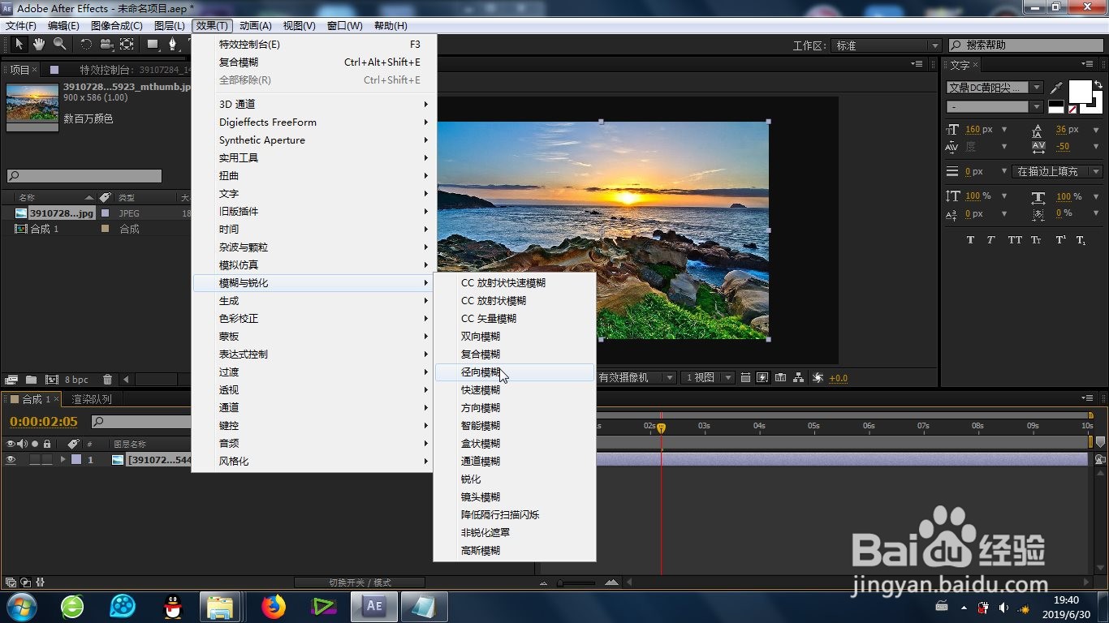Activate the Rotation tool
1109x623 pixels.
point(85,45)
